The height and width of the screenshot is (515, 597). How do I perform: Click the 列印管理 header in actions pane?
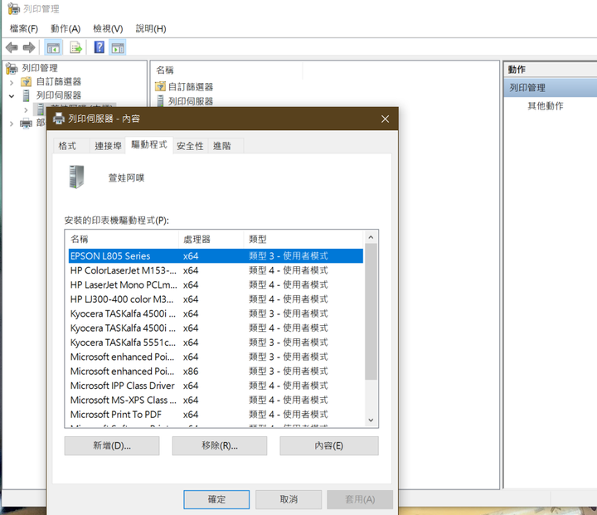(x=551, y=88)
